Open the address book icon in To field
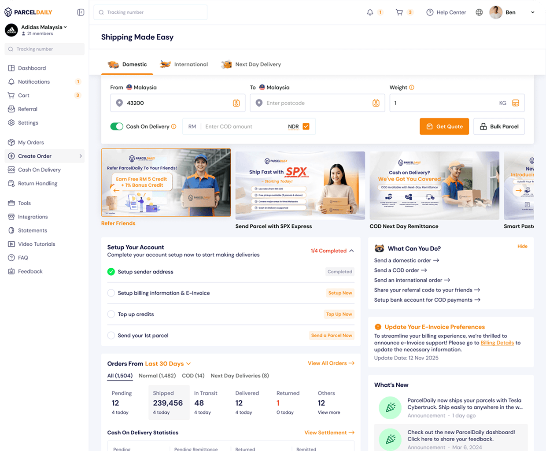The width and height of the screenshot is (546, 451). tap(376, 103)
